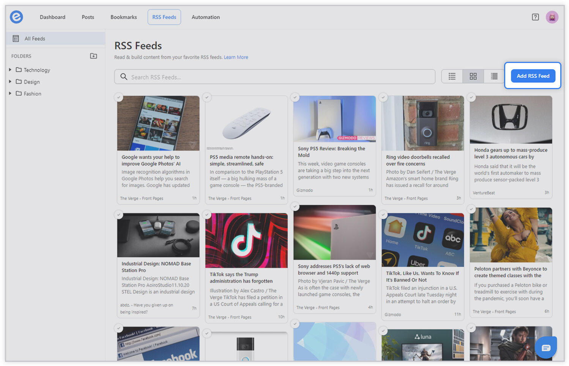Viewport: 569px width, 366px height.
Task: Open 'PS5 media remote hands-on' article title
Action: pyautogui.click(x=241, y=160)
